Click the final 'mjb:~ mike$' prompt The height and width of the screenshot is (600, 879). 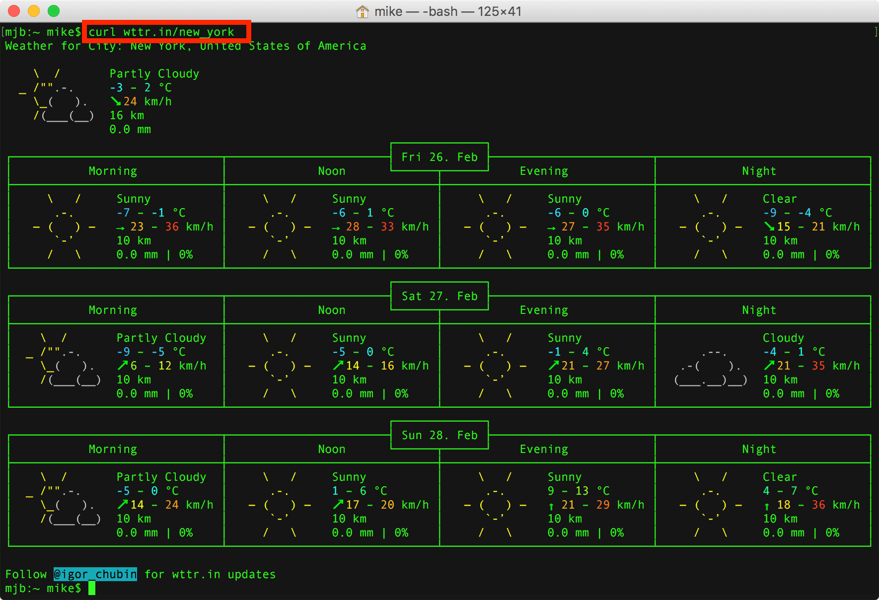(43, 589)
